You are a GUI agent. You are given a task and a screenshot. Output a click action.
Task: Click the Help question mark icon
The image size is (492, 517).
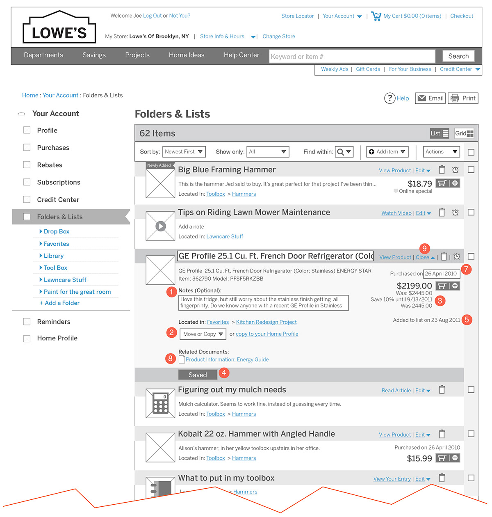coord(389,98)
